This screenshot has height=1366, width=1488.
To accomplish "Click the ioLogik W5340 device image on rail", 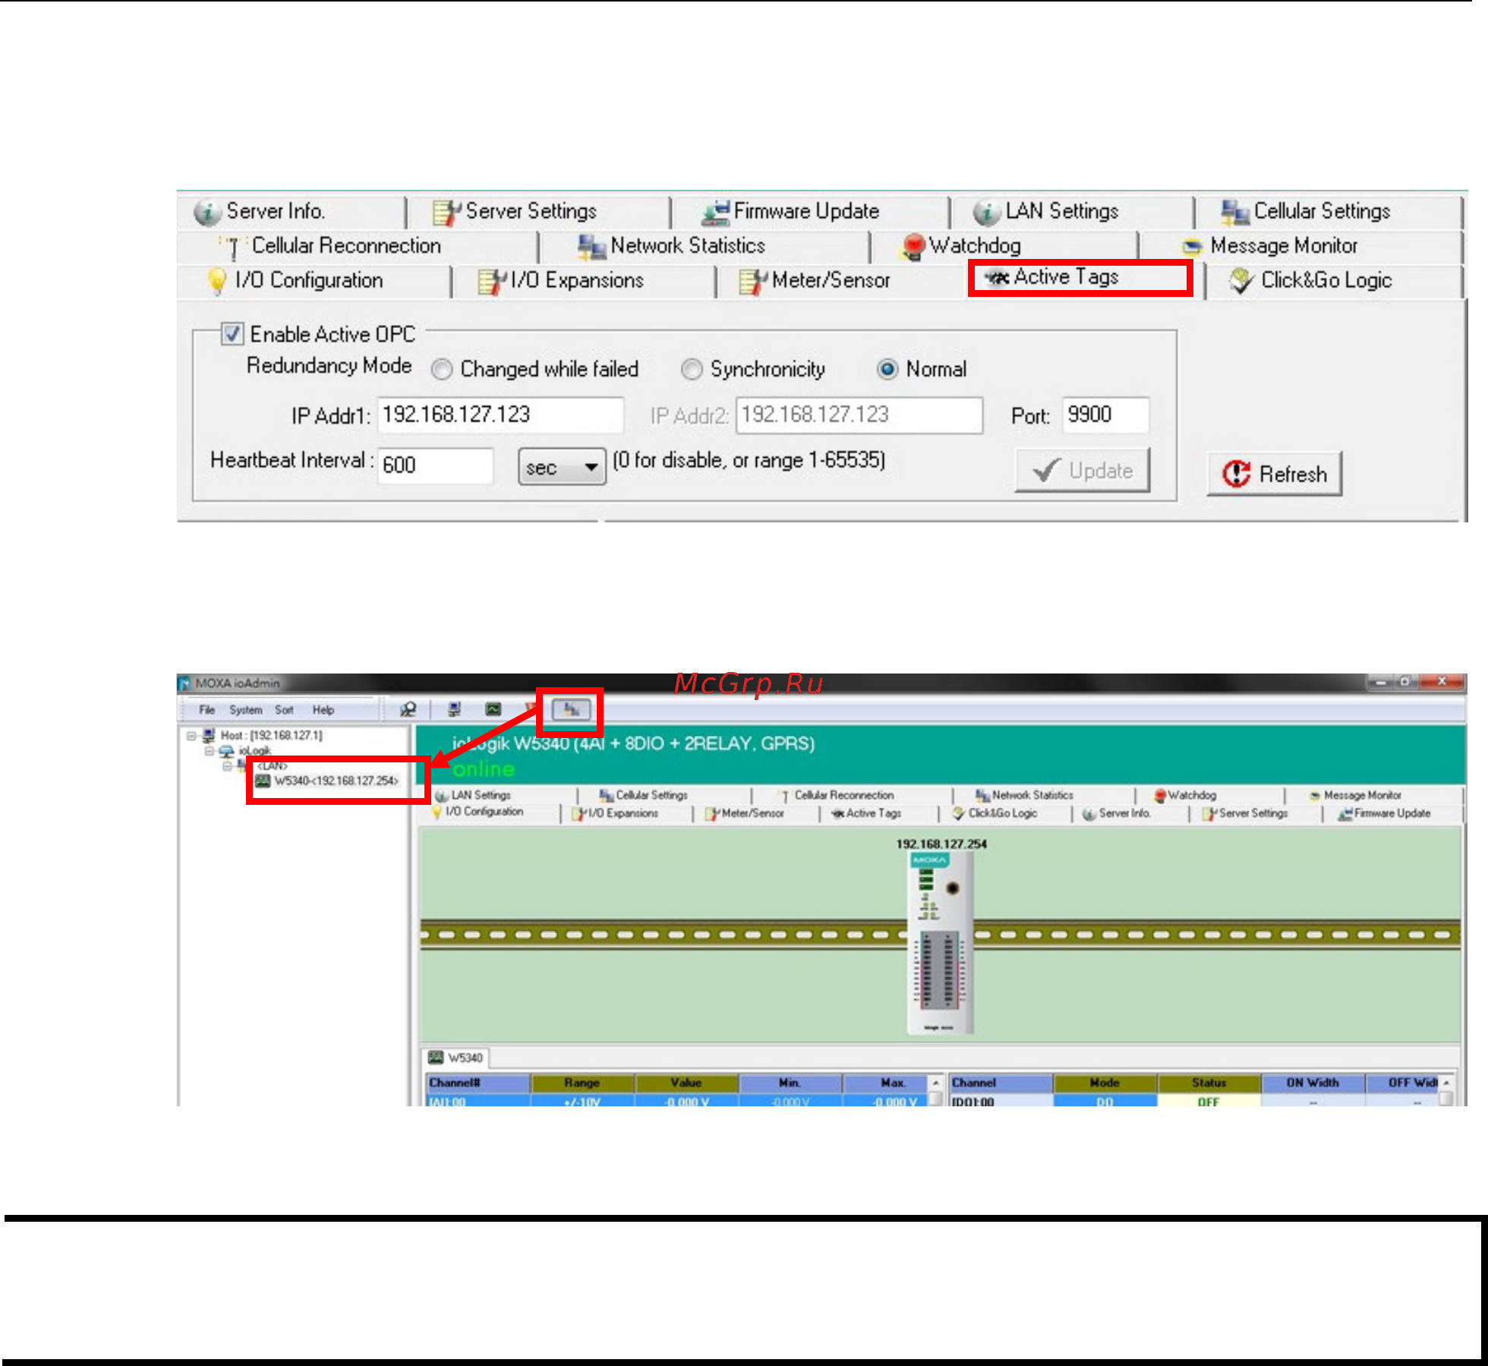I will click(x=941, y=943).
